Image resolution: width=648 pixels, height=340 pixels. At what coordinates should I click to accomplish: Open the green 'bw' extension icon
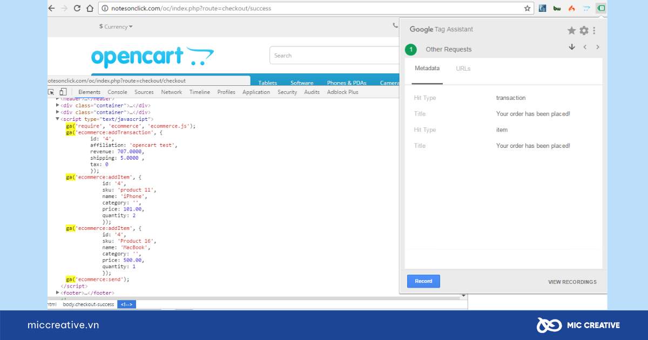[x=557, y=8]
